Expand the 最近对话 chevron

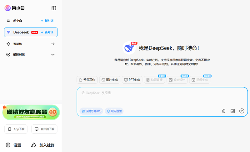(53, 55)
